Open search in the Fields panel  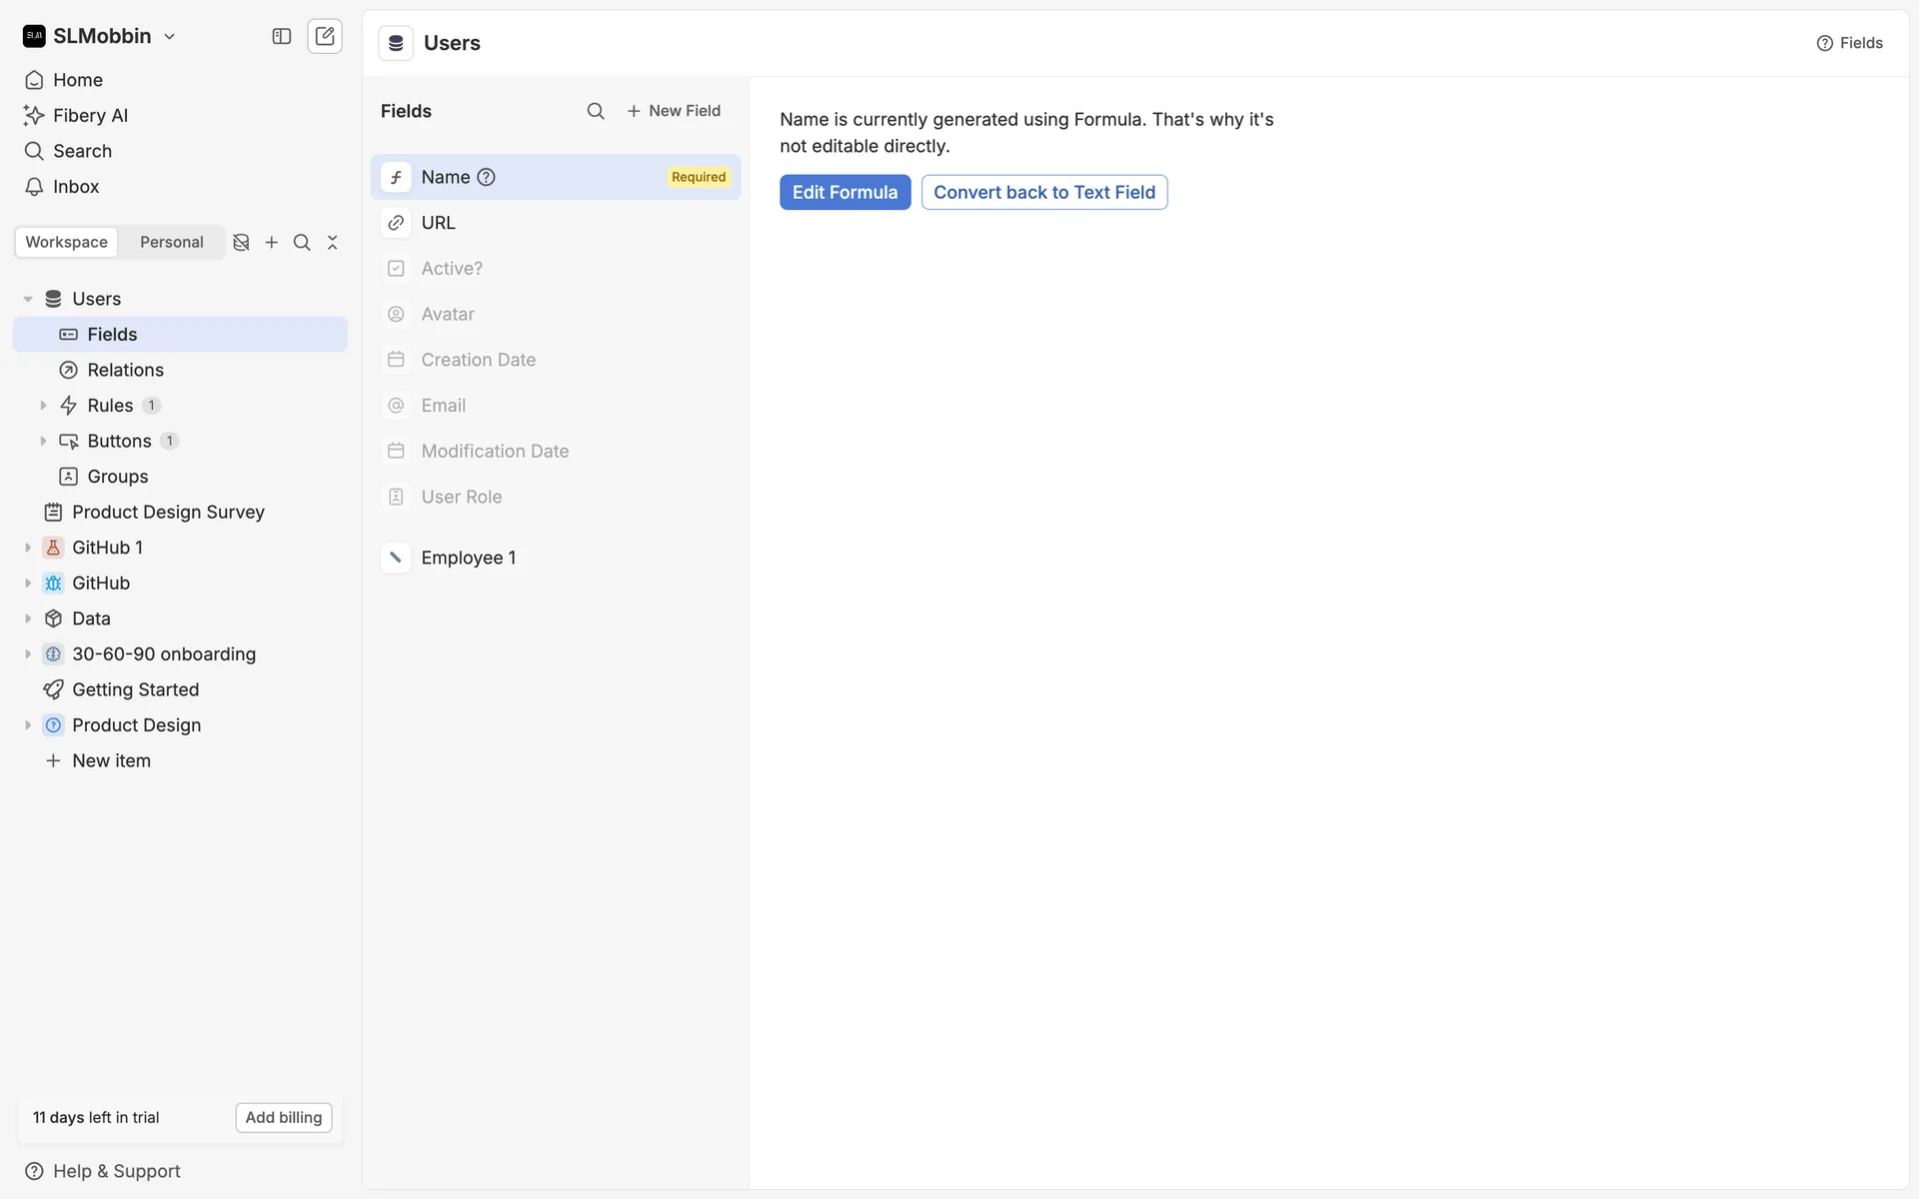596,111
